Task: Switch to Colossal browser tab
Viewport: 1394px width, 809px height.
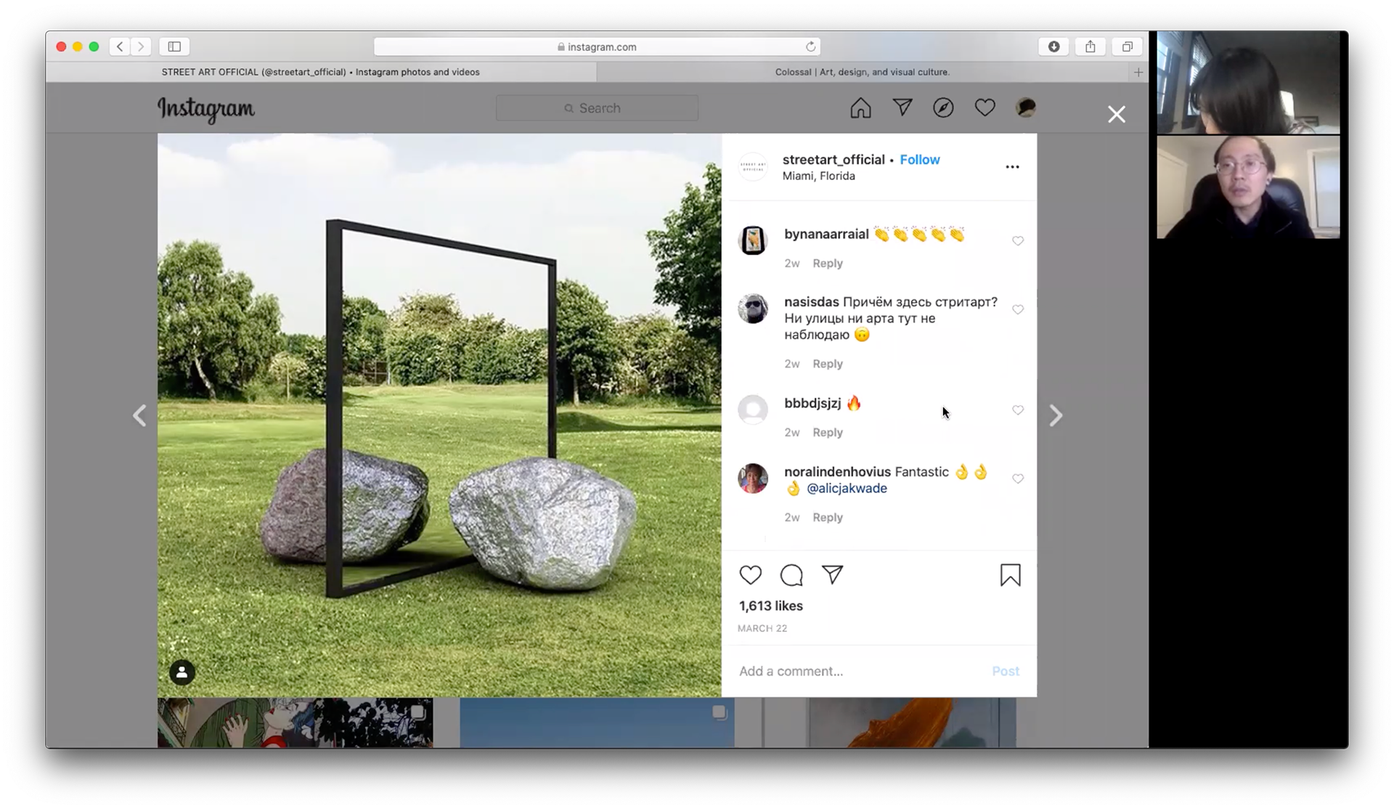Action: [862, 72]
